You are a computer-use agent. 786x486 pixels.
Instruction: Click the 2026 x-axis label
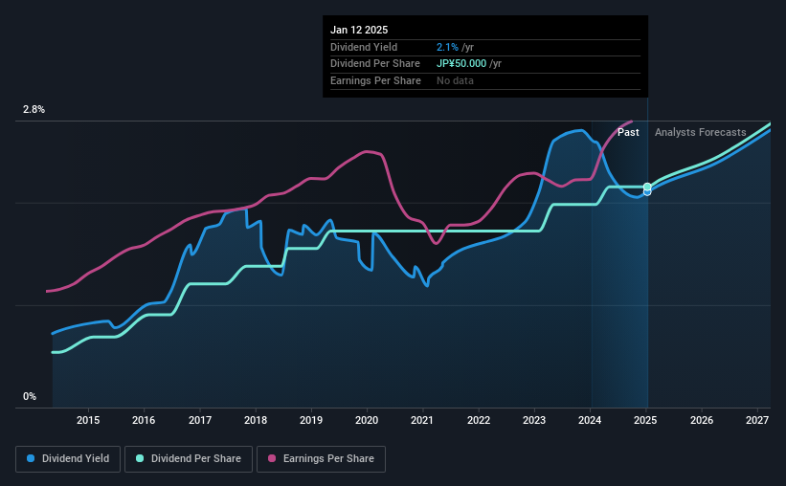click(x=702, y=420)
